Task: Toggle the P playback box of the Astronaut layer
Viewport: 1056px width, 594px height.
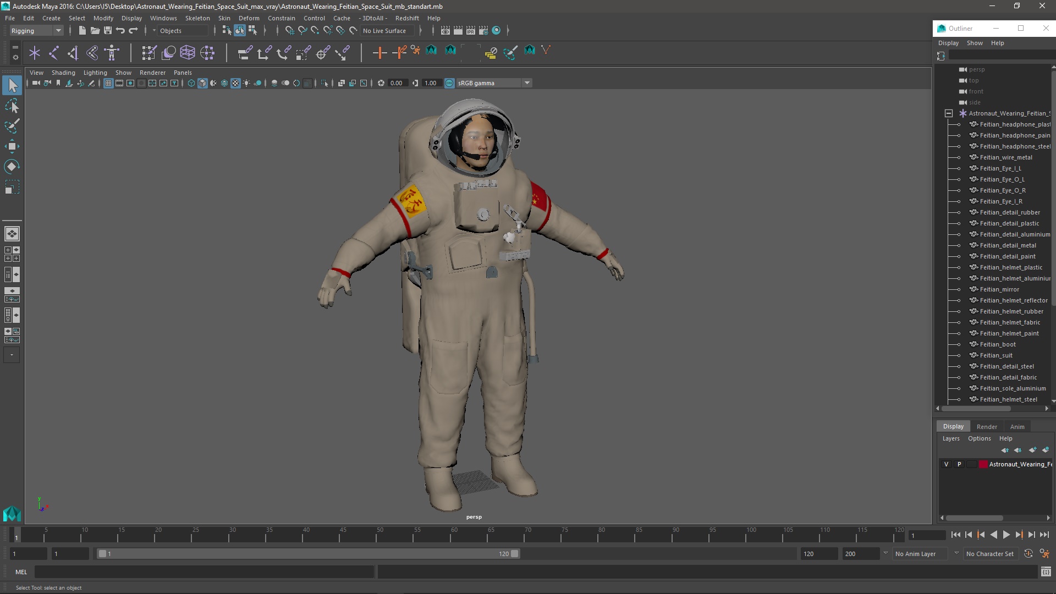Action: click(x=959, y=464)
